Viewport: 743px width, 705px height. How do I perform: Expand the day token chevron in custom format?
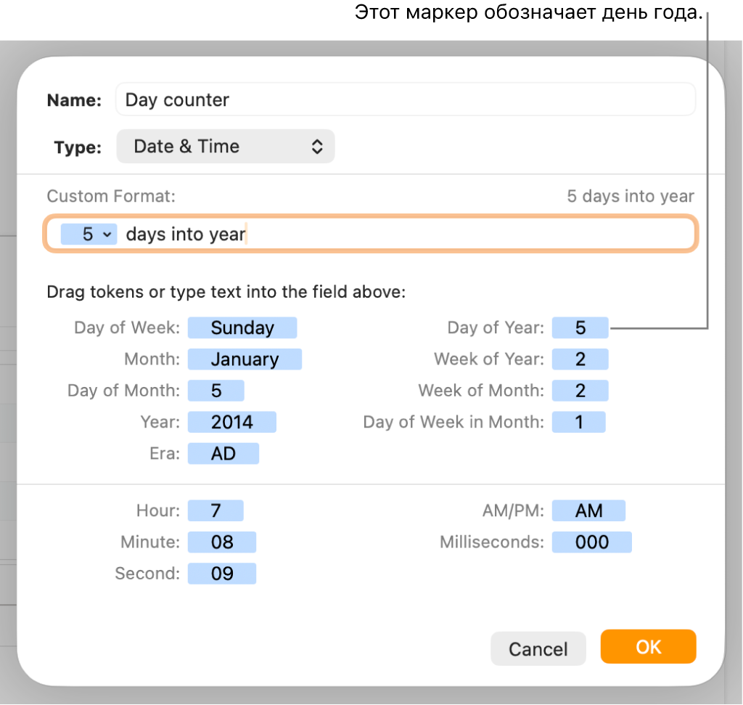(x=107, y=235)
